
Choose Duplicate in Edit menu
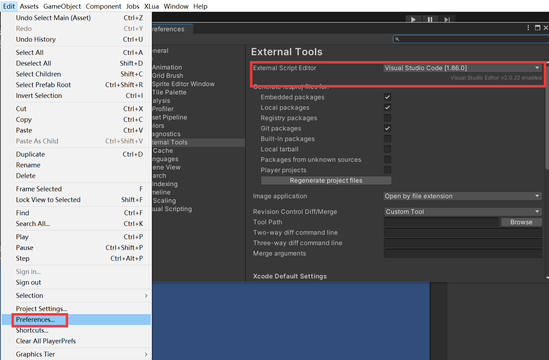click(x=76, y=154)
